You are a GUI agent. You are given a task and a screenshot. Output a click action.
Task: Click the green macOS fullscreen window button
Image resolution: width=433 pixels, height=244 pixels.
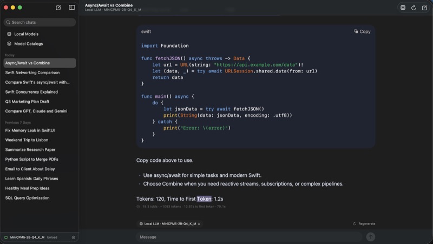pyautogui.click(x=20, y=8)
